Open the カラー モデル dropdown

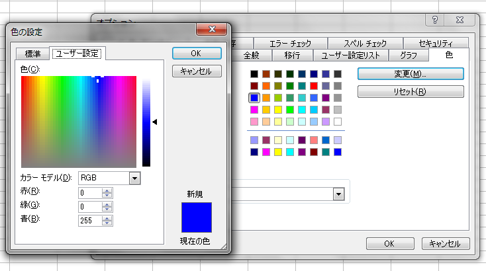(134, 178)
